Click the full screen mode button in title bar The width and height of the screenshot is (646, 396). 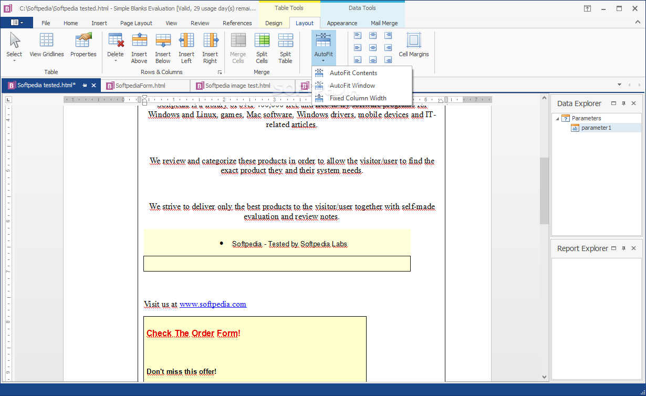587,8
